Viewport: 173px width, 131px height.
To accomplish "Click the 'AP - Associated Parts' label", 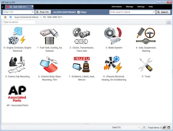I will [17, 105].
